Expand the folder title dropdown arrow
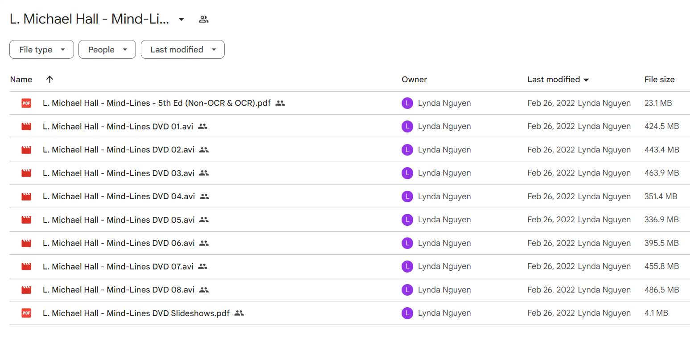Image resolution: width=690 pixels, height=345 pixels. coord(181,19)
